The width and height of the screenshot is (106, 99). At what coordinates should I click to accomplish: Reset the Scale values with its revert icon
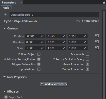(x=97, y=48)
